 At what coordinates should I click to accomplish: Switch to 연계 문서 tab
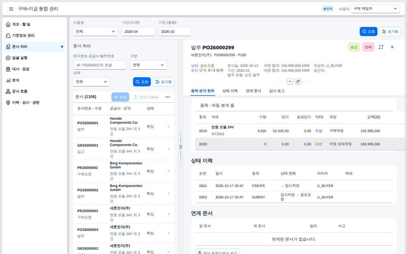253,91
